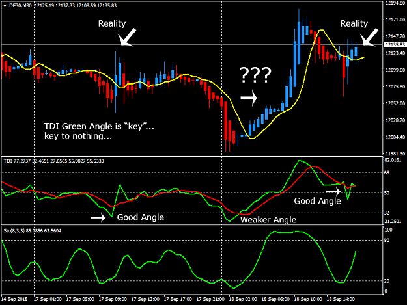Viewport: 407px width, 305px height.
Task: Select the current price label 12135.83
Action: [395, 45]
